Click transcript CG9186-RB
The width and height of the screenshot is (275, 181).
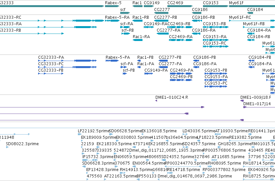tap(197, 21)
